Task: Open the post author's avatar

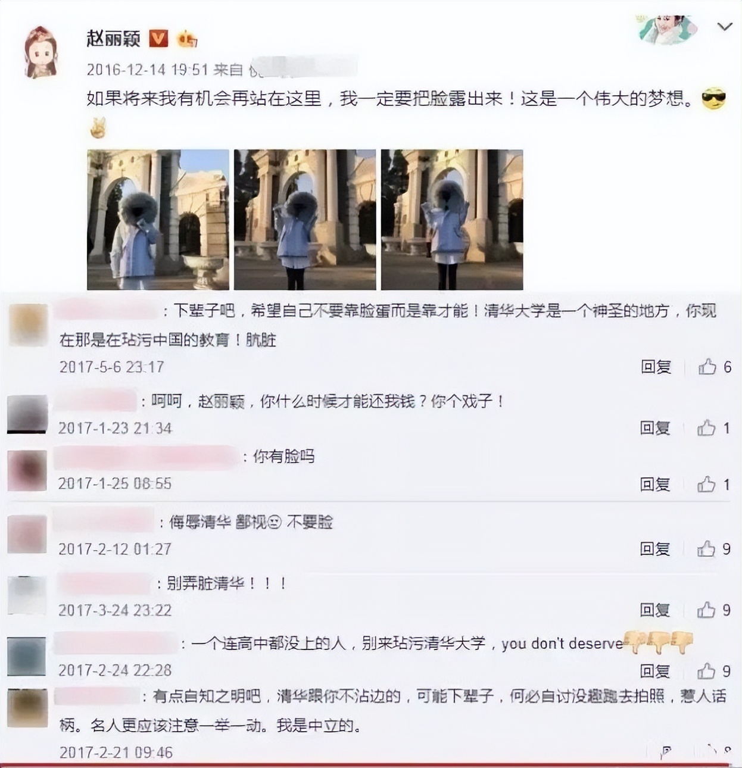Action: tap(40, 52)
